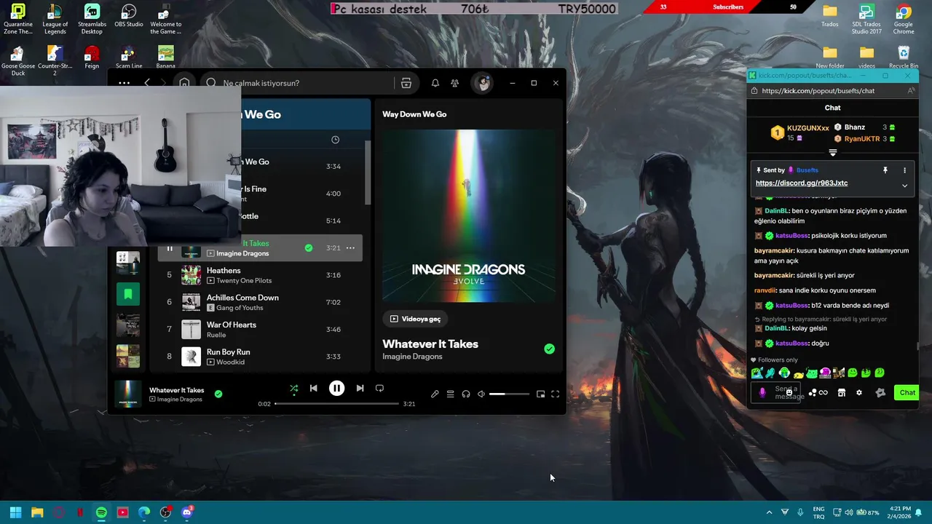The image size is (932, 524).
Task: Seek along the song progress bar
Action: pyautogui.click(x=336, y=404)
